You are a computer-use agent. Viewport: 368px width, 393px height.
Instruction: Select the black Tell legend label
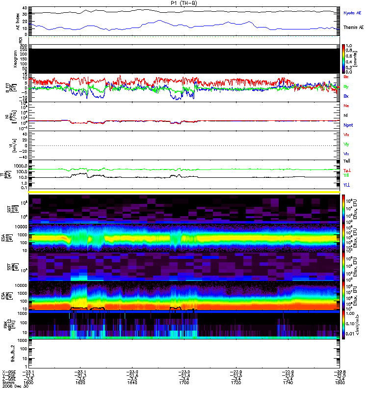(x=346, y=161)
